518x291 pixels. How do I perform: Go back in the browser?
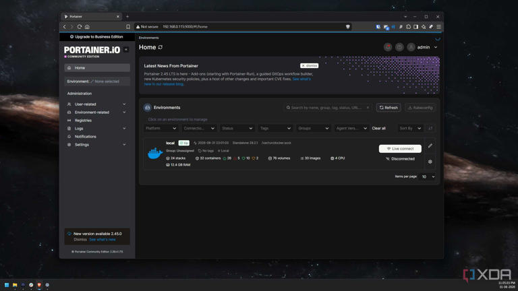(65, 27)
